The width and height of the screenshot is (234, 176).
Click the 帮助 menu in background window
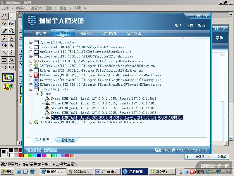tap(219, 38)
